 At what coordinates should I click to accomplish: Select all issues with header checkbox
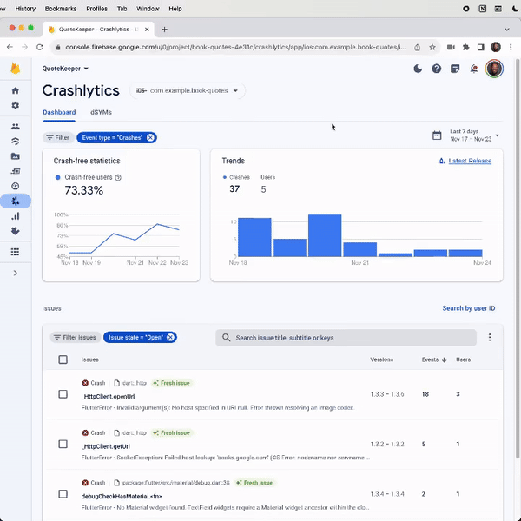[x=63, y=359]
